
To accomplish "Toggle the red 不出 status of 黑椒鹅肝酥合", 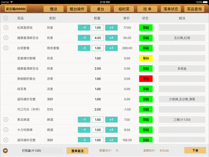I will point(146,79).
